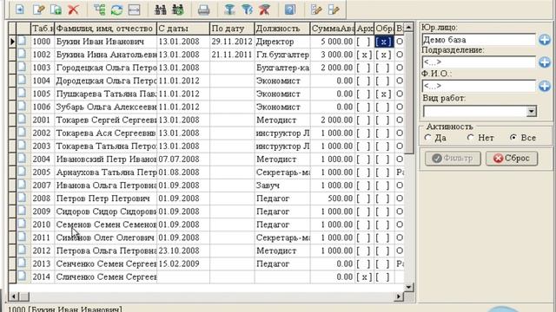Click plus icon next to Подразделение field

(545, 62)
